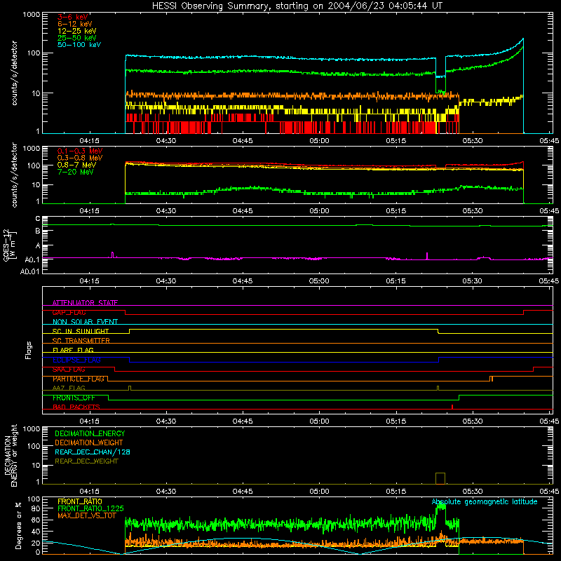
Task: Select the ECLIPSE_FLAG label
Action: 76,360
